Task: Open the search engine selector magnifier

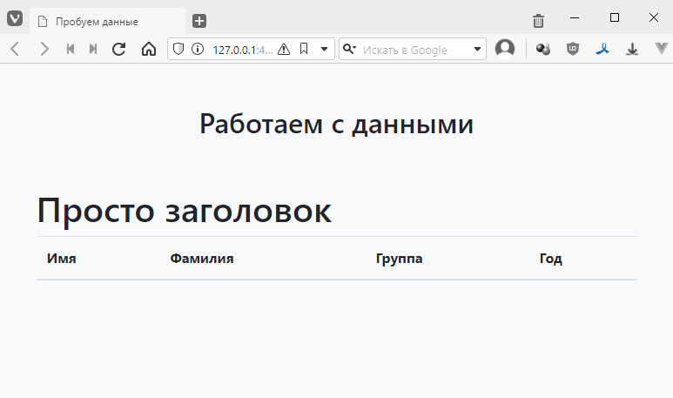Action: (x=349, y=50)
